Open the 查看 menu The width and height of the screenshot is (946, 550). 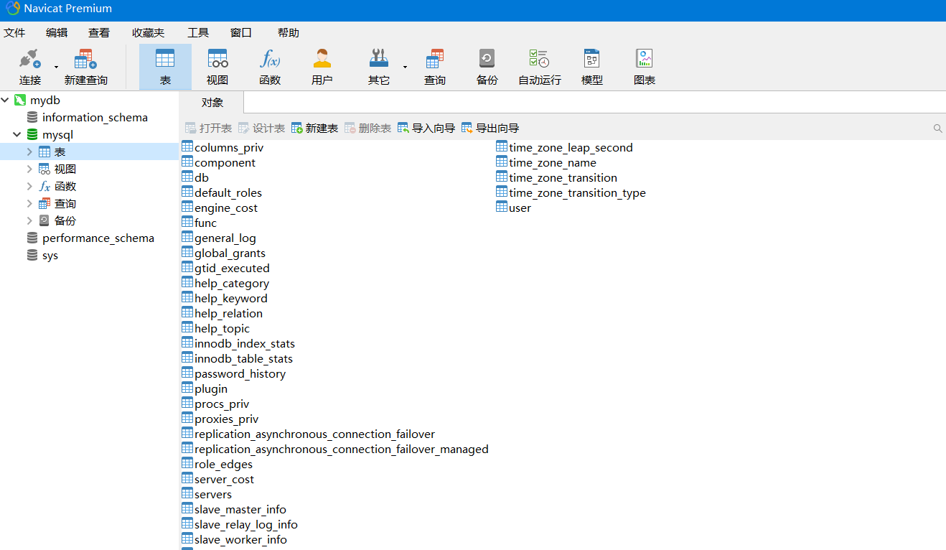click(99, 32)
